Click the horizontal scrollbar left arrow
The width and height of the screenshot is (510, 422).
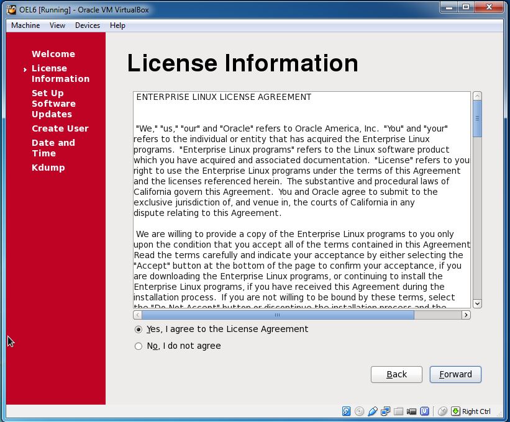tap(137, 315)
